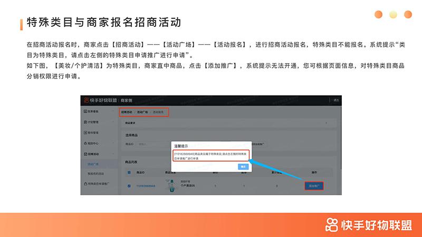This screenshot has height=237, width=422.
Task: Open 活动广场 in the sidebar
Action: [94, 164]
